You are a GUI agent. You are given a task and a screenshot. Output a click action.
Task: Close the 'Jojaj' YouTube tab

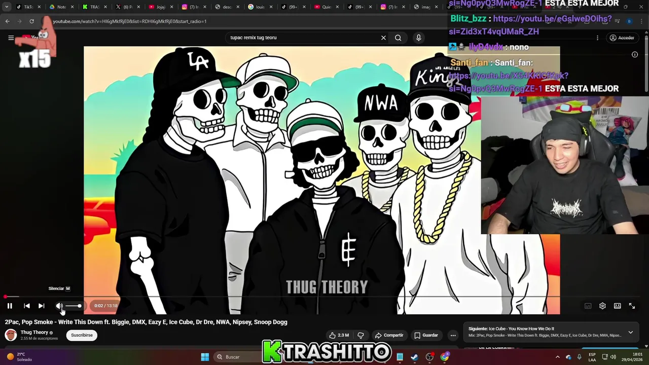click(171, 7)
